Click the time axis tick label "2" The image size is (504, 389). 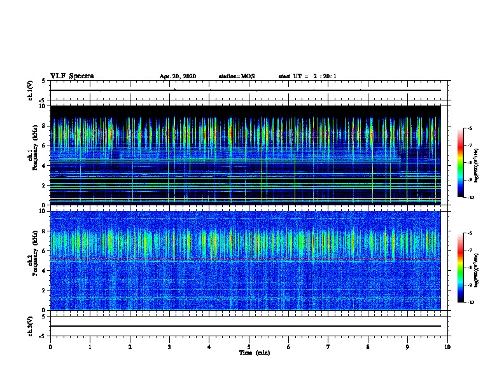(x=130, y=347)
